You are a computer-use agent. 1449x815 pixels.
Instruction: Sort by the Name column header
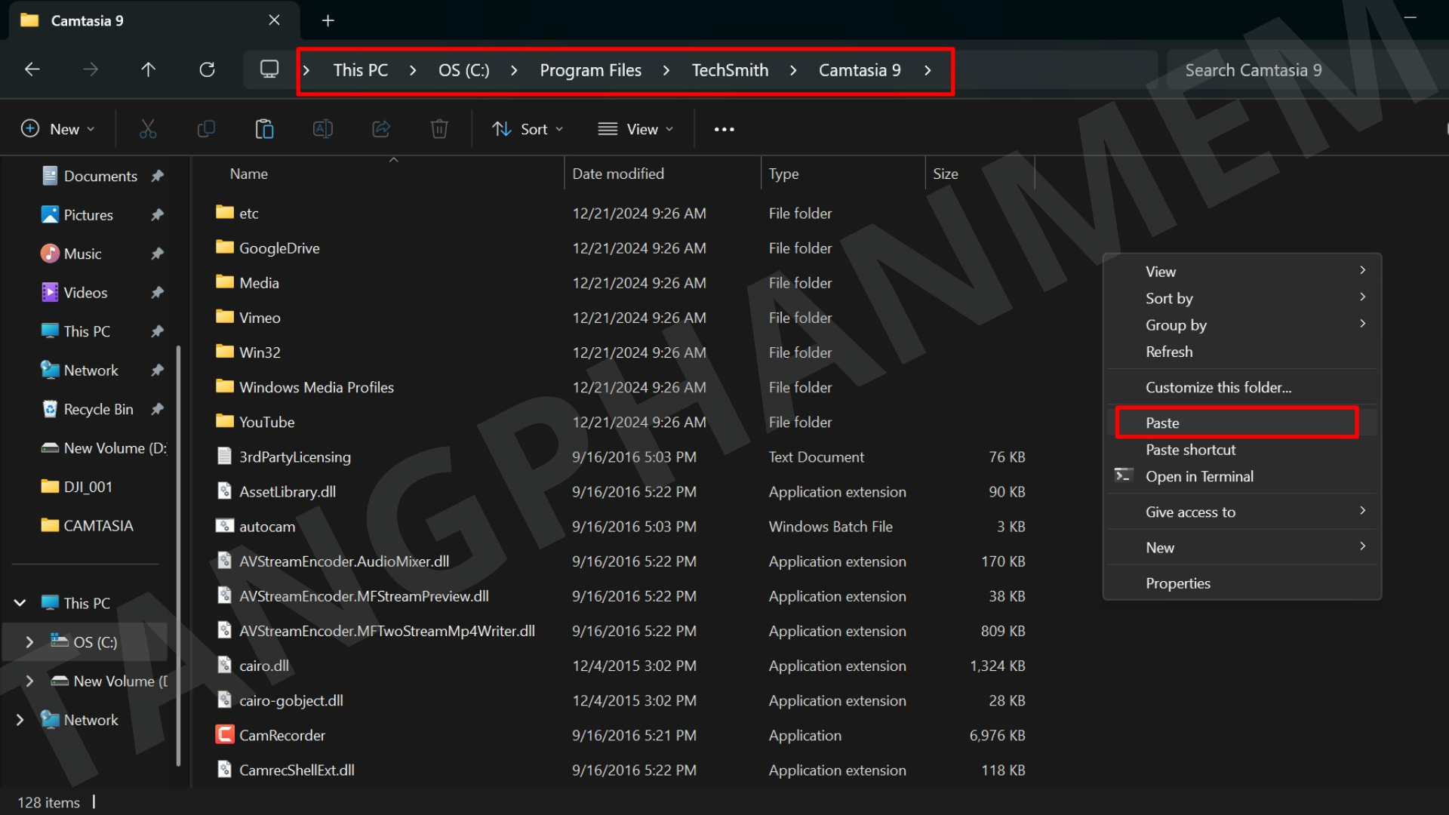point(249,174)
